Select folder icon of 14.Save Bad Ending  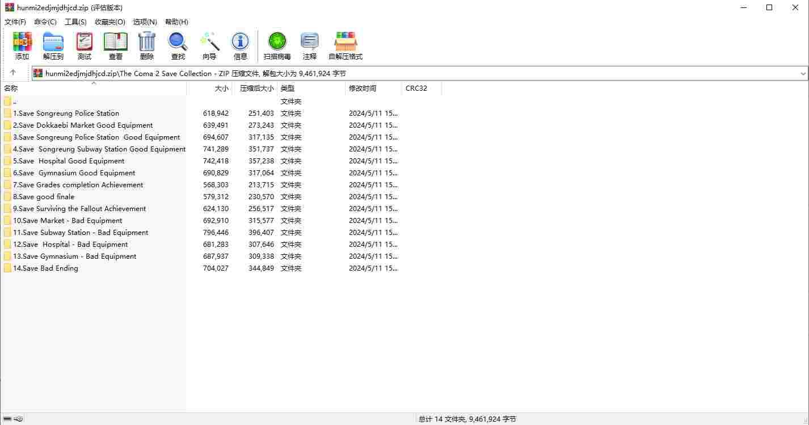coord(7,268)
